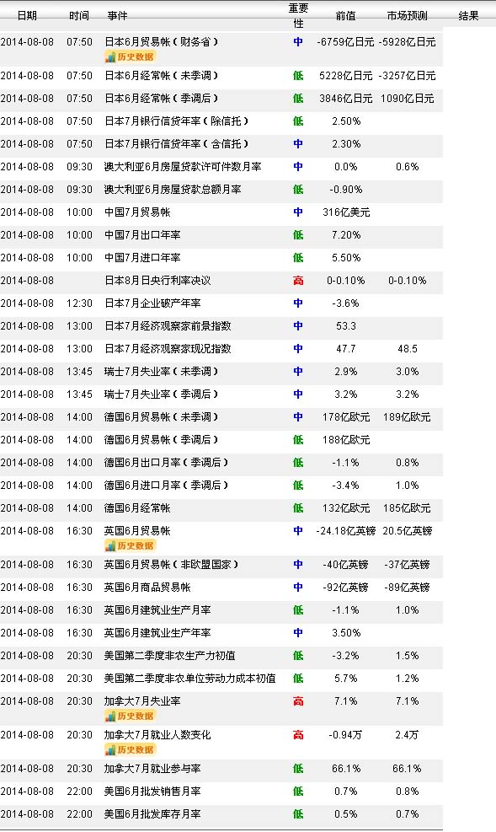Click the 中 importance mark for 中国7月贸易帐
Image resolution: width=496 pixels, height=832 pixels.
pyautogui.click(x=298, y=212)
